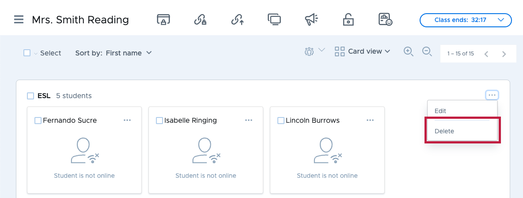Click the lock screens icon in toolbar
The width and height of the screenshot is (523, 198).
[x=163, y=20]
